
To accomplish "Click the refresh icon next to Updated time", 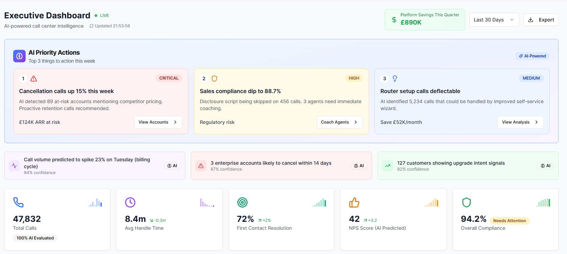I will [x=91, y=26].
